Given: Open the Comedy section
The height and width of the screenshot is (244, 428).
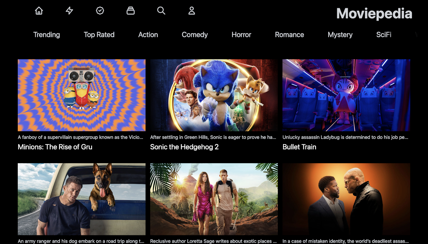Looking at the screenshot, I should tap(195, 35).
